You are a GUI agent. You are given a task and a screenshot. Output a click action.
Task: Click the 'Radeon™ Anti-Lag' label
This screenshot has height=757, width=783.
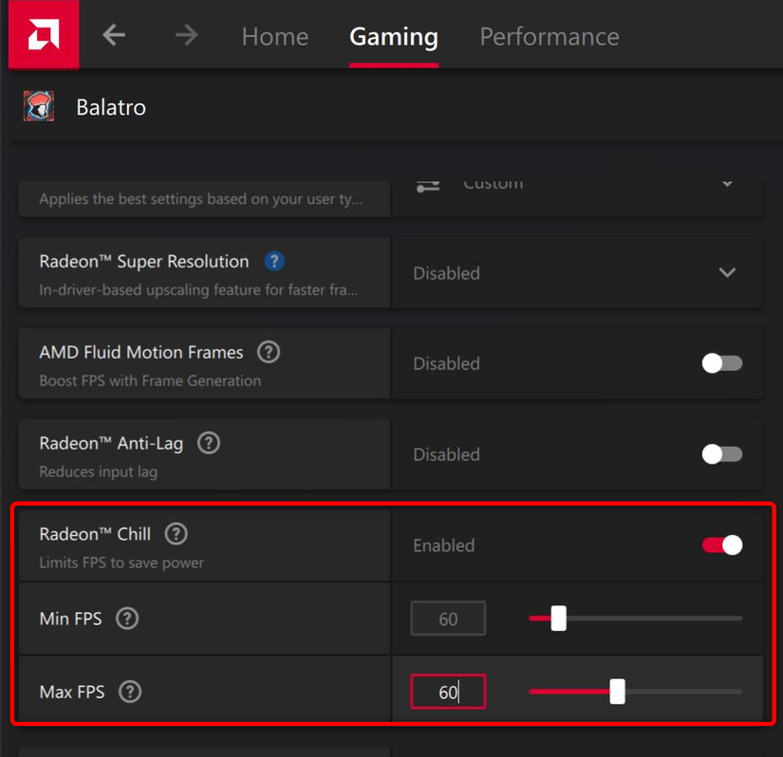[x=111, y=444]
